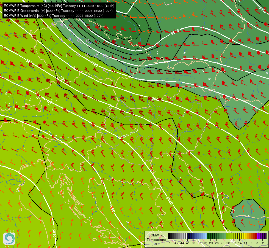Click the -32 tick label on legend
The height and width of the screenshot is (248, 269).
point(205,243)
